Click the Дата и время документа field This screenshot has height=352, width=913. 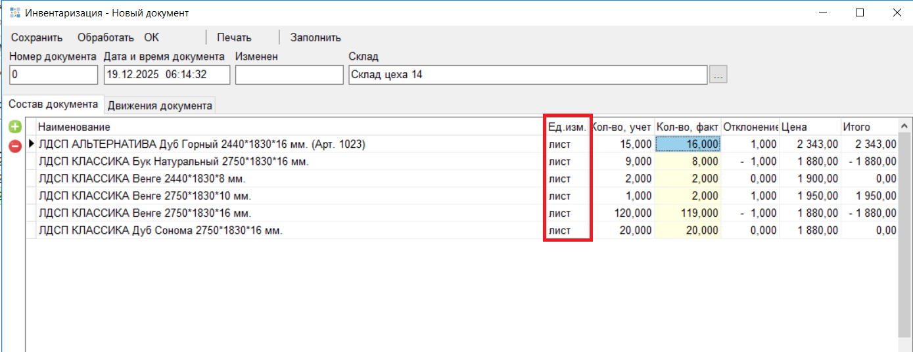point(167,75)
